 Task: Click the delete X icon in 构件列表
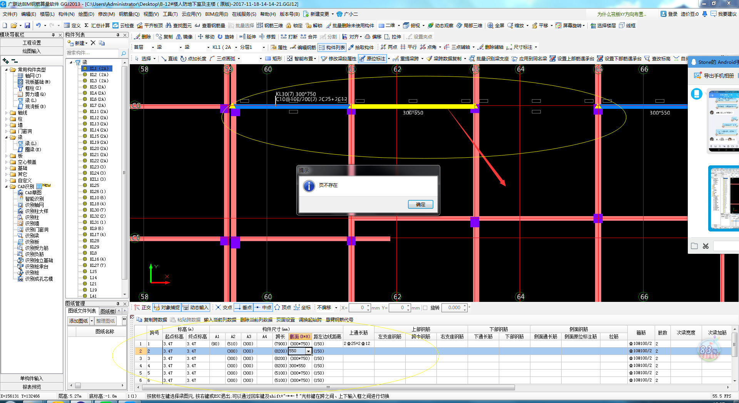click(x=93, y=43)
